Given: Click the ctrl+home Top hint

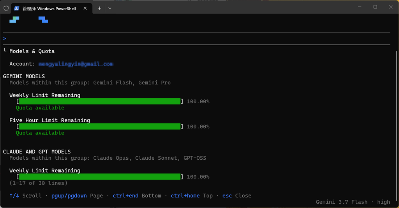Looking at the screenshot, I should 192,196.
